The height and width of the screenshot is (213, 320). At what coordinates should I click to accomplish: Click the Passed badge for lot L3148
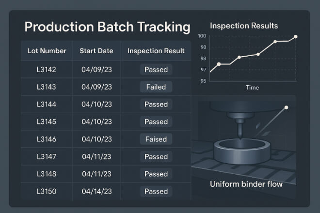[x=156, y=174]
